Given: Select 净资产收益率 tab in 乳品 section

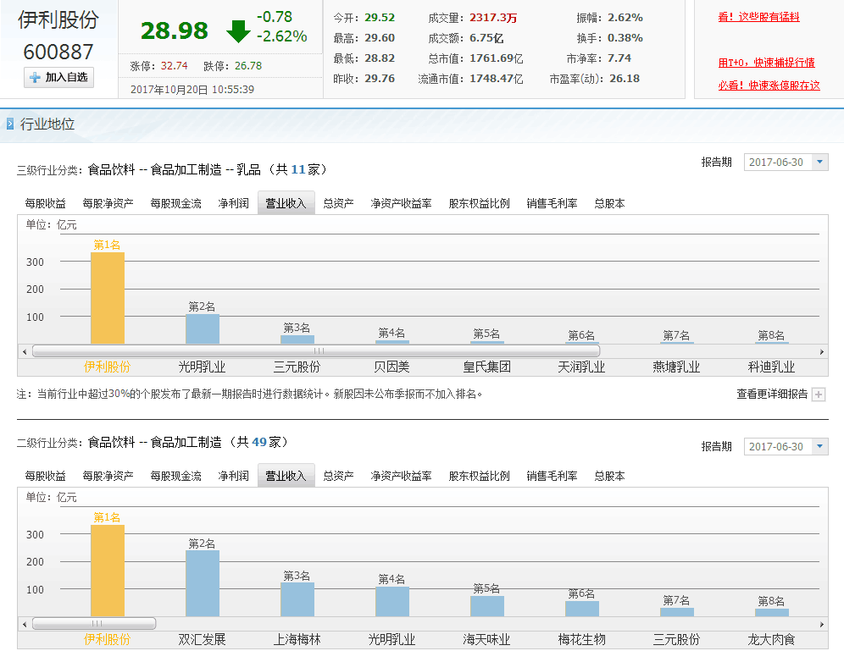Looking at the screenshot, I should coord(401,203).
